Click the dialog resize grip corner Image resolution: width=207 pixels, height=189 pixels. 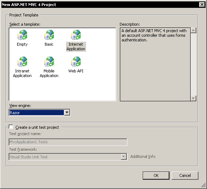pyautogui.click(x=203, y=185)
